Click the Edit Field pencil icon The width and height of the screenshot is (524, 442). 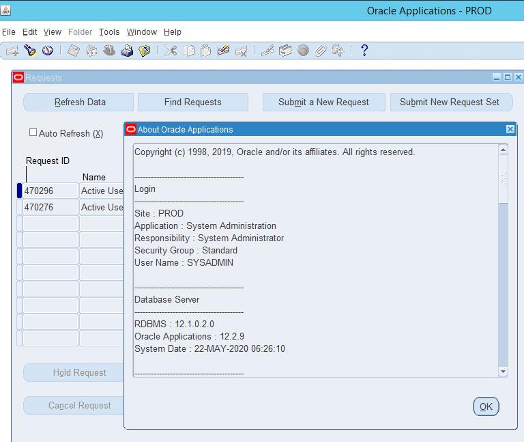pyautogui.click(x=267, y=51)
